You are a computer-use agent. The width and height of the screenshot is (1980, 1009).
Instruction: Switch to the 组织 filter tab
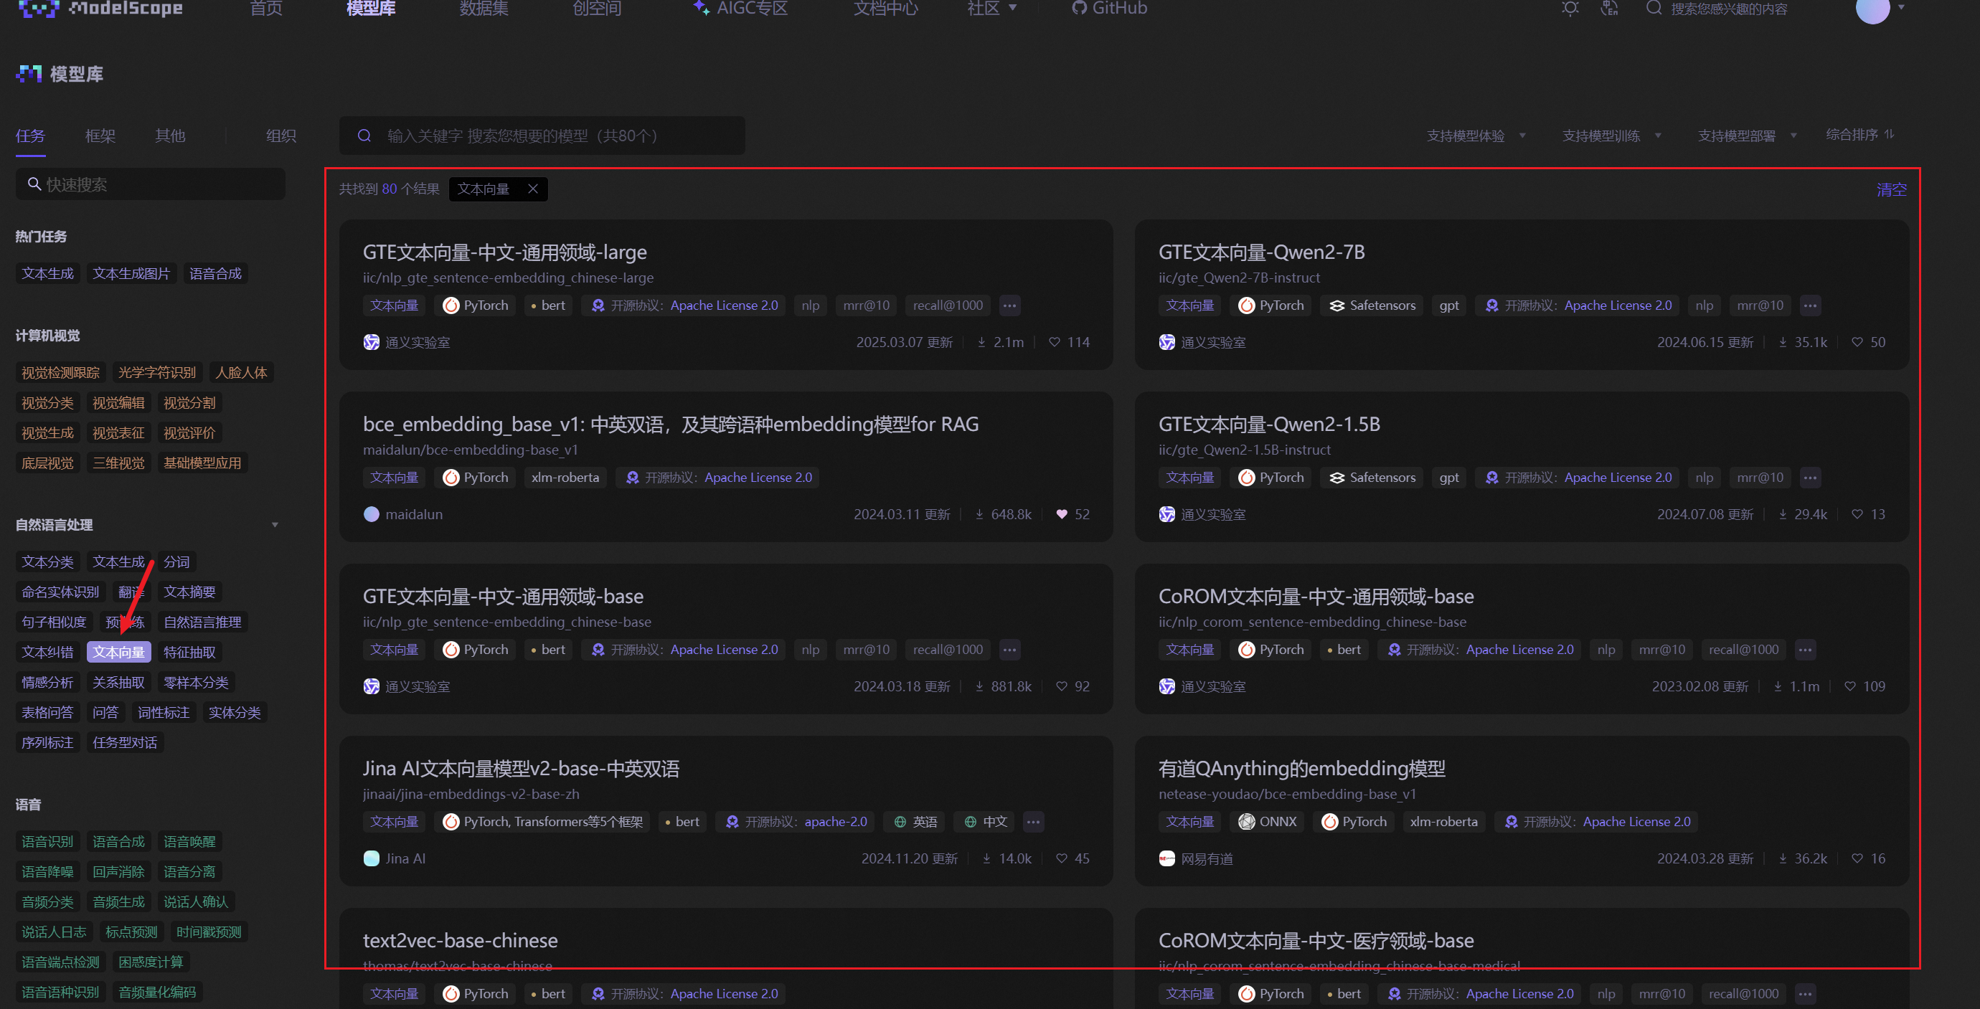click(280, 136)
